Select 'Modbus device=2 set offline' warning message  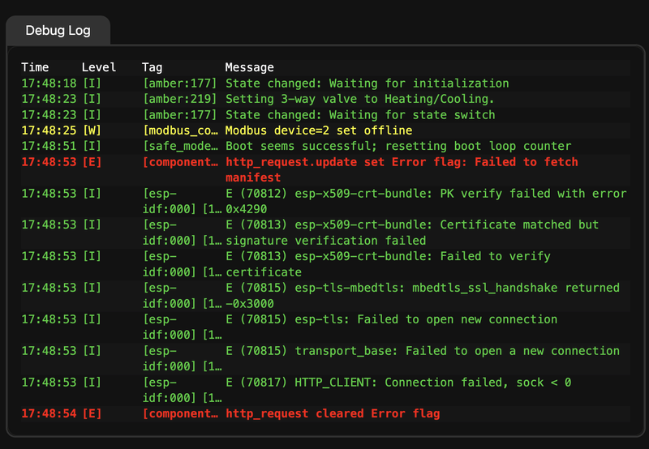pos(319,130)
